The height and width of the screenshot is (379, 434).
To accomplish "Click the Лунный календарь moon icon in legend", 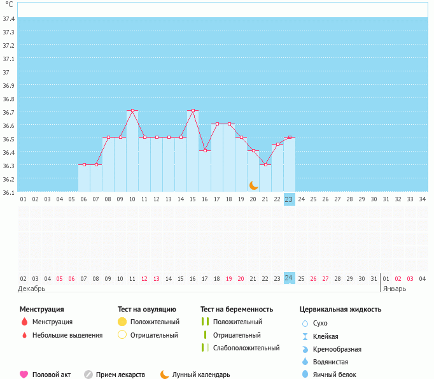I will (165, 375).
